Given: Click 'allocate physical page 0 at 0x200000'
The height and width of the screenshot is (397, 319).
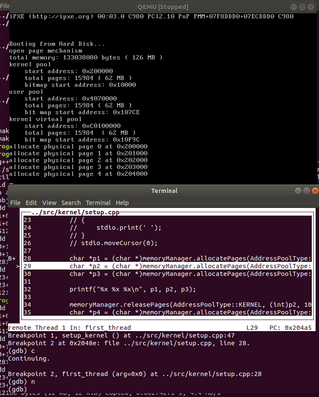Looking at the screenshot, I should pyautogui.click(x=78, y=146).
